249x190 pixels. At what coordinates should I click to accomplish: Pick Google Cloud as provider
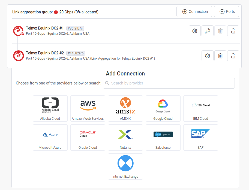pyautogui.click(x=163, y=109)
